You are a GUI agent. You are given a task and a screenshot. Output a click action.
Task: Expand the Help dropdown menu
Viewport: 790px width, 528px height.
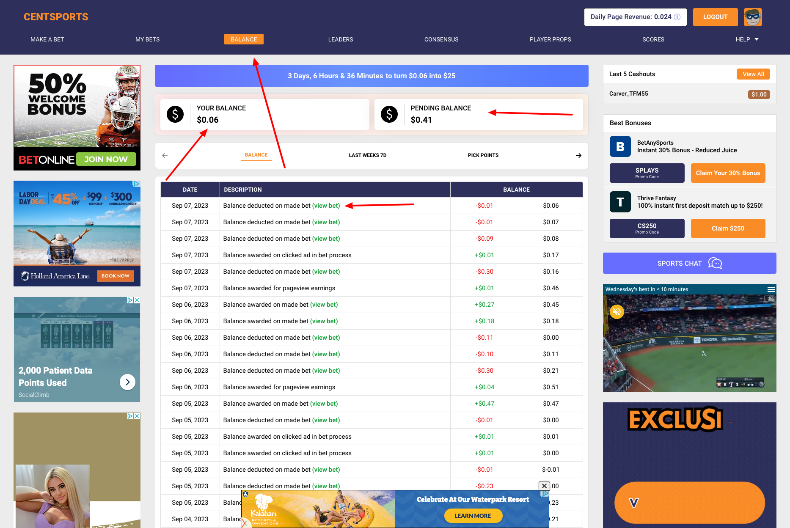point(747,39)
